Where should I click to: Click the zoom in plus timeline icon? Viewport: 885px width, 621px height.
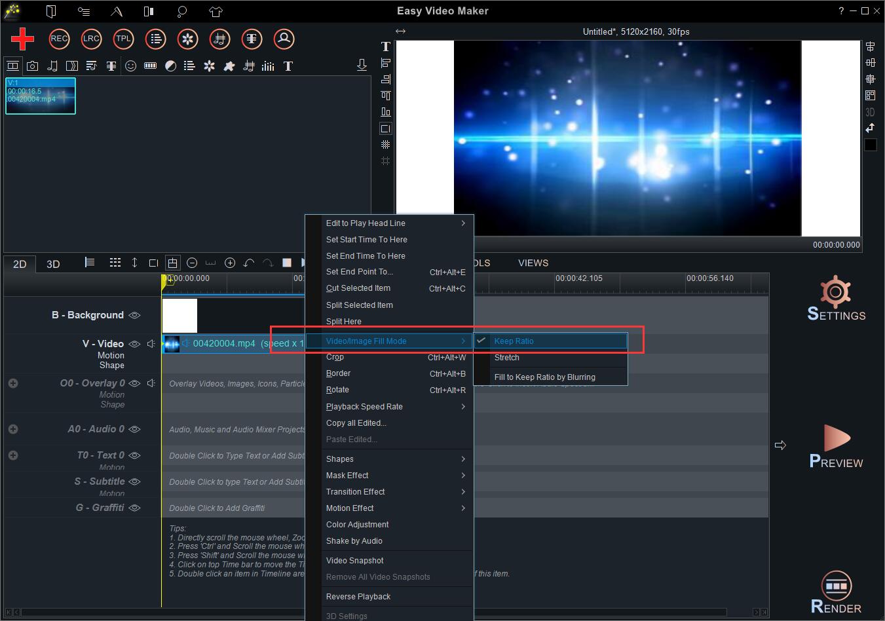230,263
